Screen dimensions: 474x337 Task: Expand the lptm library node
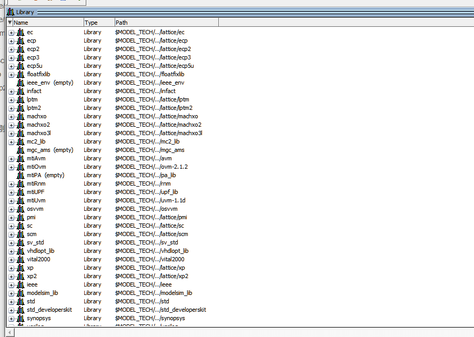click(11, 100)
